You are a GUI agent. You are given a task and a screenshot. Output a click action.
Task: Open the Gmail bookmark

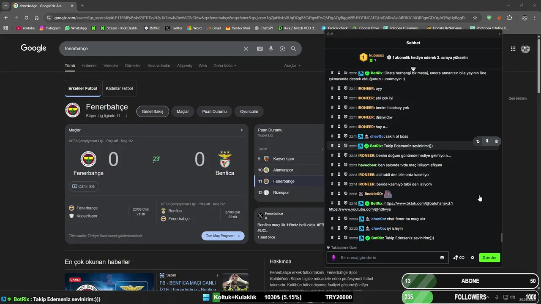(213, 28)
